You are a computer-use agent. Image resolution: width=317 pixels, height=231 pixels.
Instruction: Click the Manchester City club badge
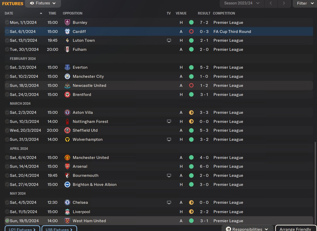click(x=67, y=76)
